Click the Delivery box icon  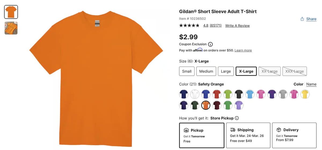pos(279,130)
